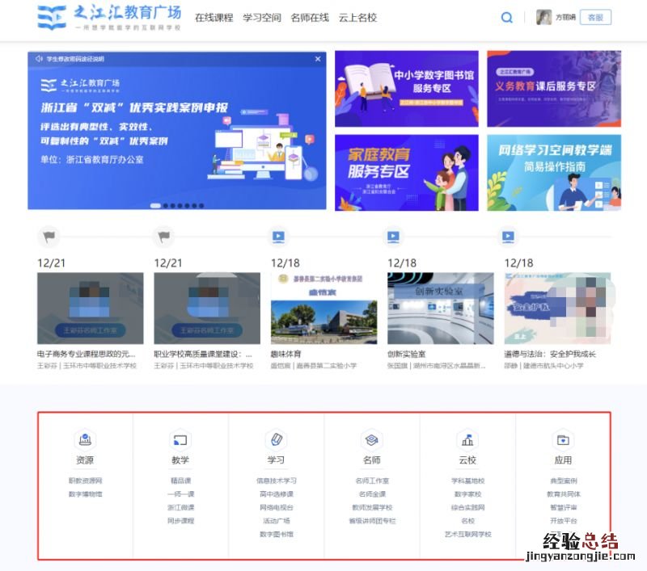Viewport: 647px width, 571px height.
Task: Open the 职教资源网 link
Action: tap(85, 481)
